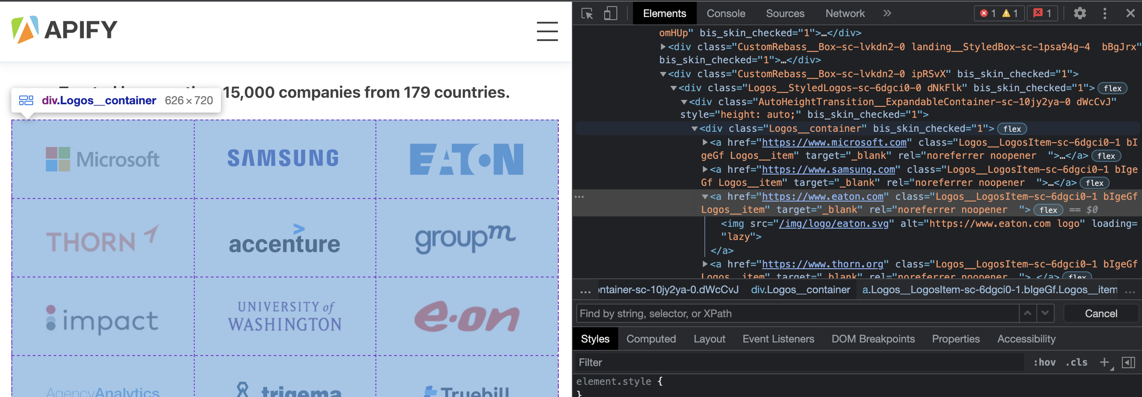The image size is (1142, 397).
Task: Click the Microsoft logo
Action: coord(103,159)
